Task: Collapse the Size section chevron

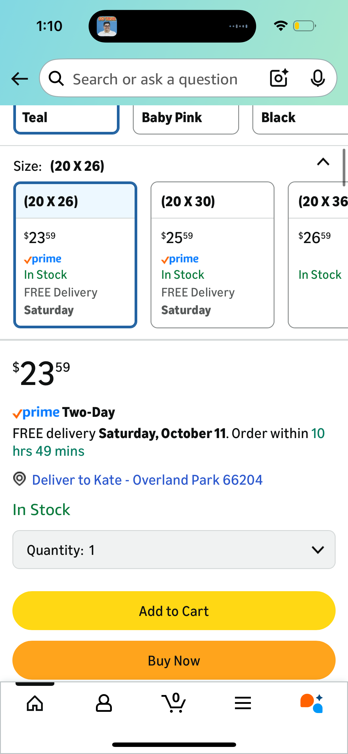Action: click(x=323, y=162)
